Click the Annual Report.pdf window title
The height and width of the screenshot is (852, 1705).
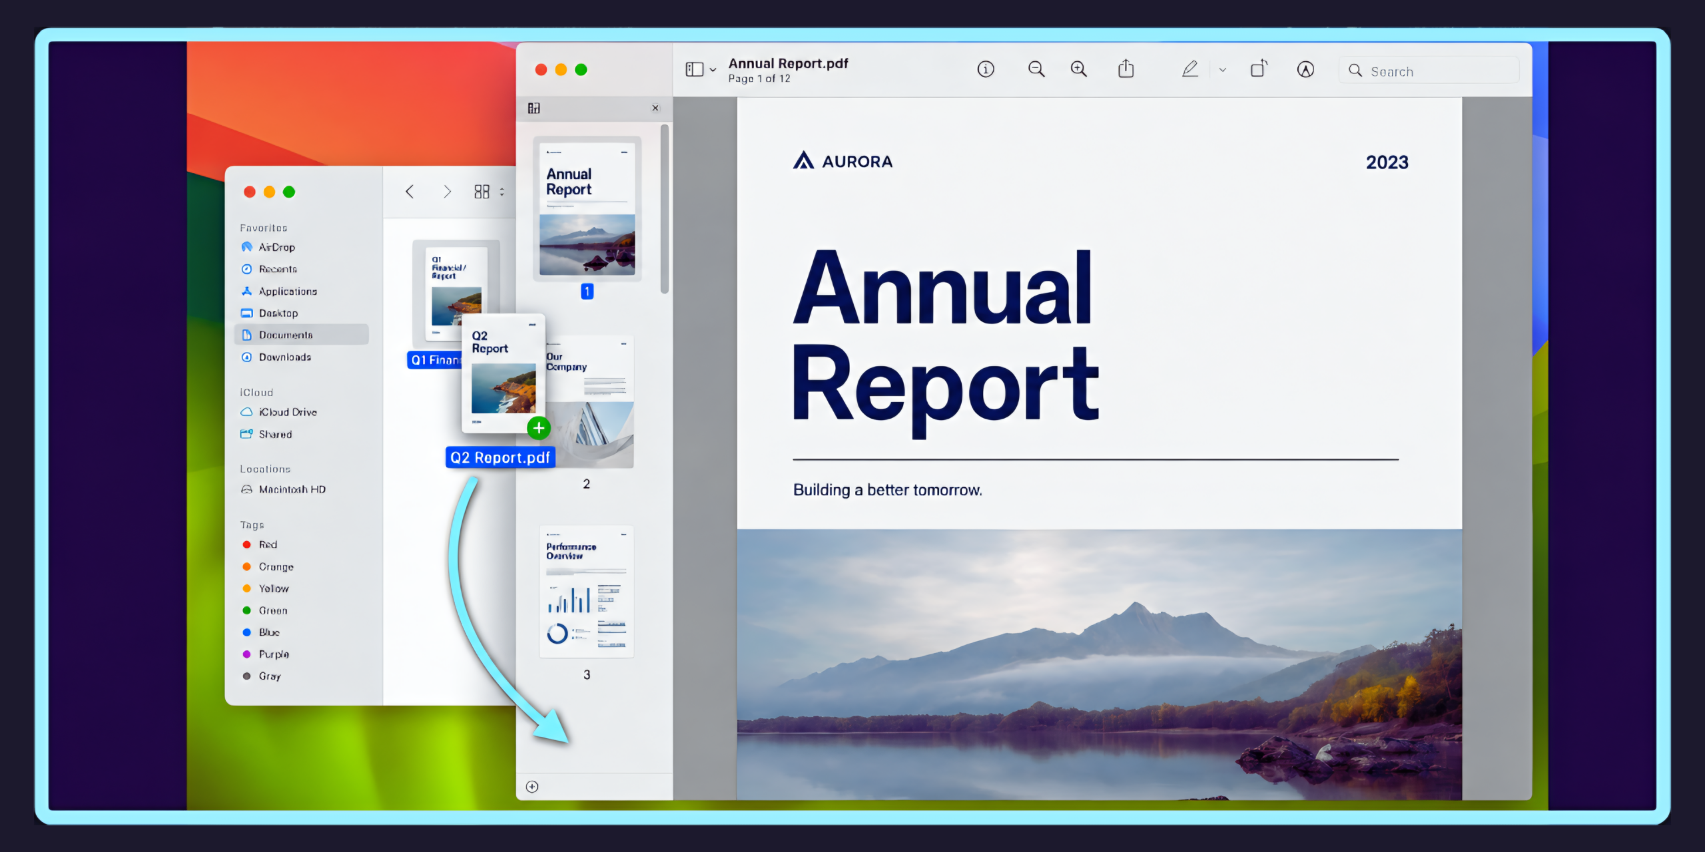pyautogui.click(x=788, y=63)
